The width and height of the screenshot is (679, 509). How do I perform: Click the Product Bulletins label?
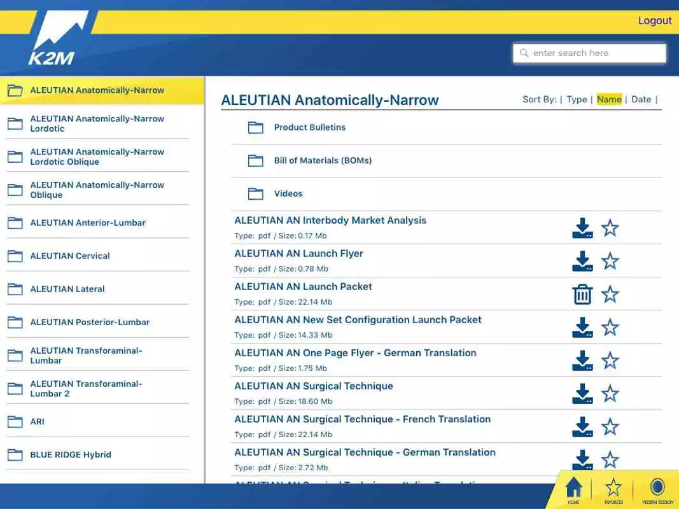pyautogui.click(x=310, y=127)
